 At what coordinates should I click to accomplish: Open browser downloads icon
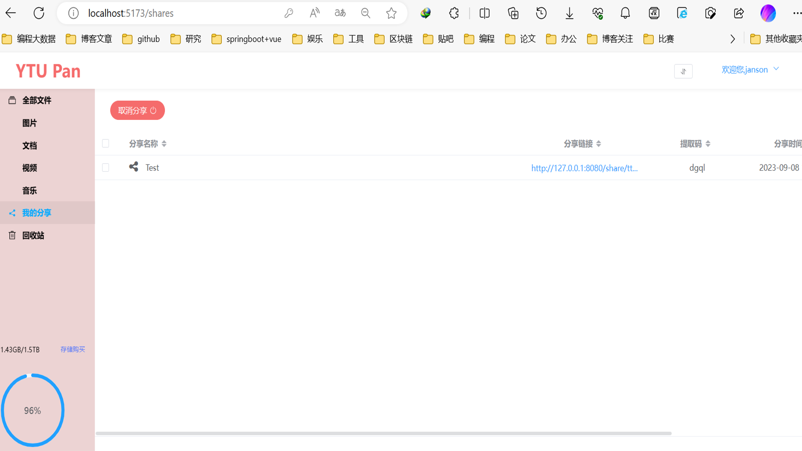pyautogui.click(x=569, y=13)
